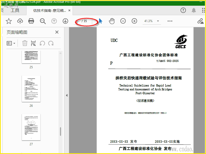Open the find text magnifier tool
206x154 pixels.
pyautogui.click(x=43, y=21)
